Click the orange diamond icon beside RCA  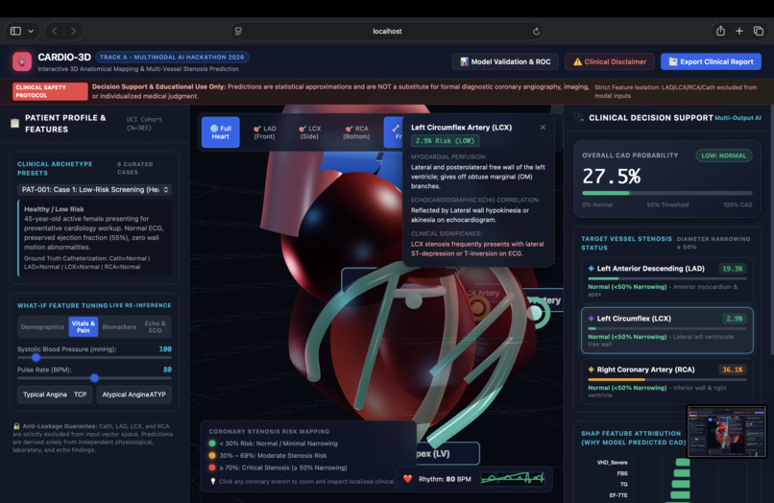click(x=591, y=370)
